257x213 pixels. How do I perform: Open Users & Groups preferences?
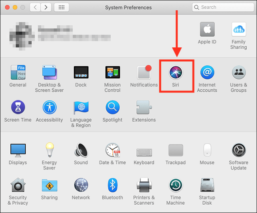click(x=239, y=72)
